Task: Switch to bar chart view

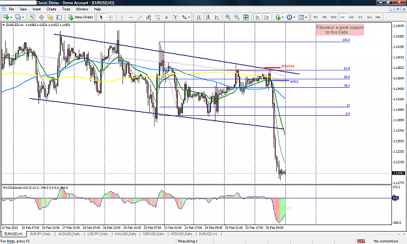Action: pos(199,17)
